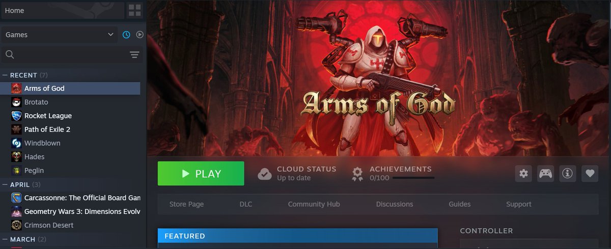Click the FEATURED panel header
This screenshot has width=611, height=249.
point(297,236)
